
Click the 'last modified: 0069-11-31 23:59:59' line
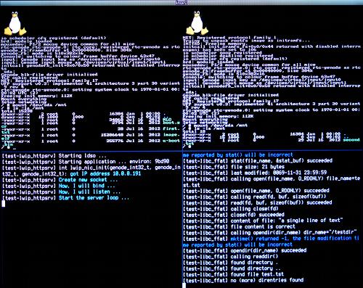tap(255, 173)
